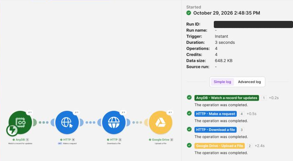Select the AnyDB - Watch a record for updates tag
This screenshot has width=293, height=161.
(226, 98)
